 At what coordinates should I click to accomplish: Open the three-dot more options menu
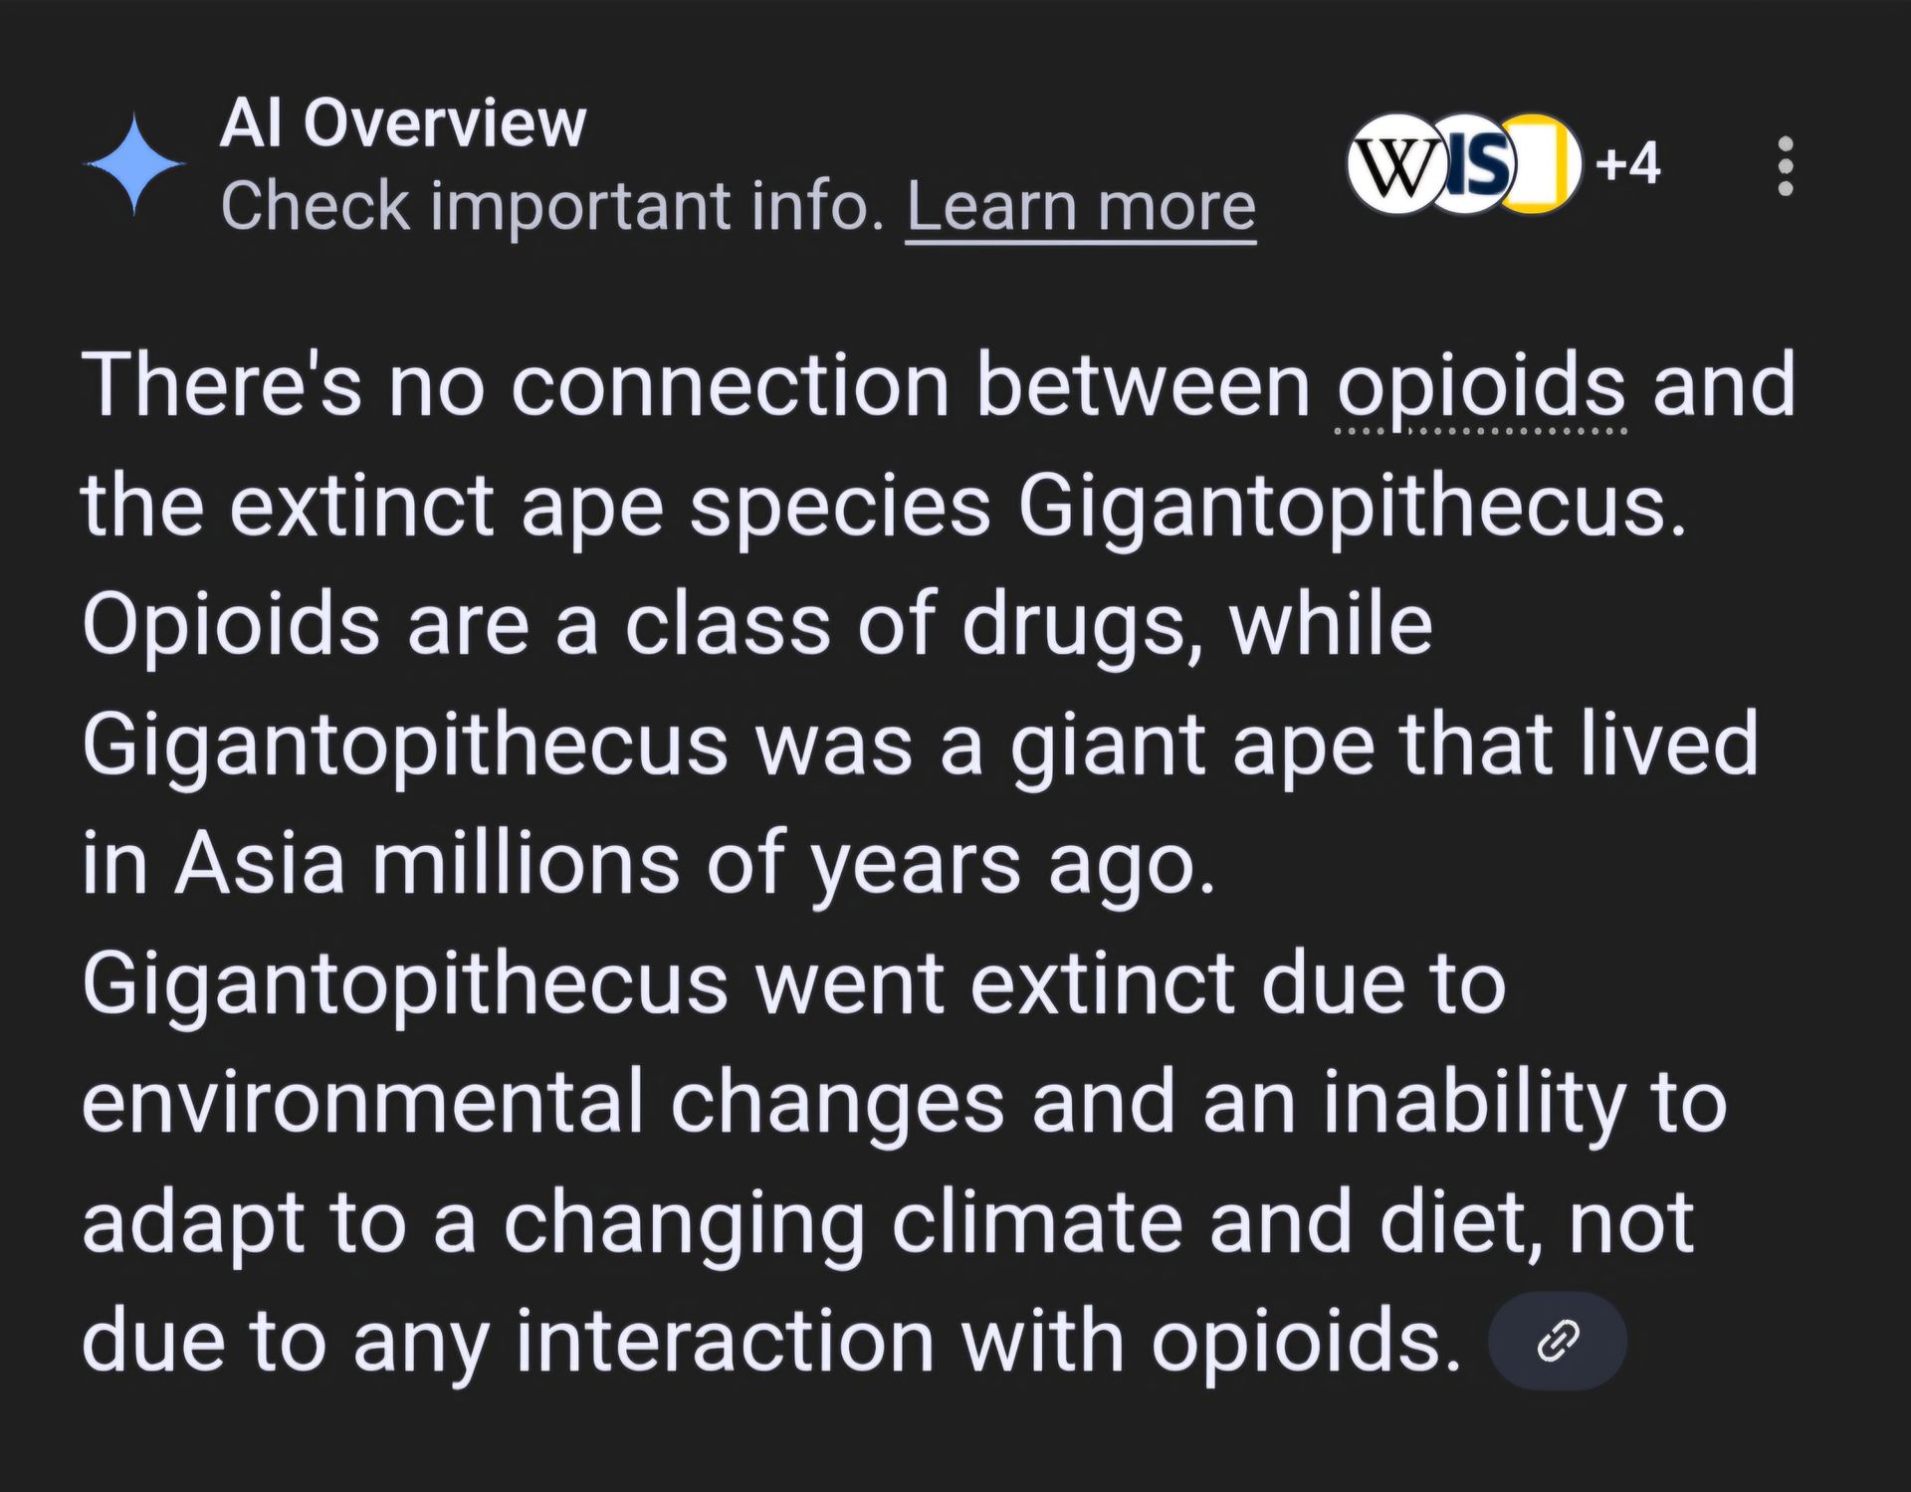tap(1785, 165)
